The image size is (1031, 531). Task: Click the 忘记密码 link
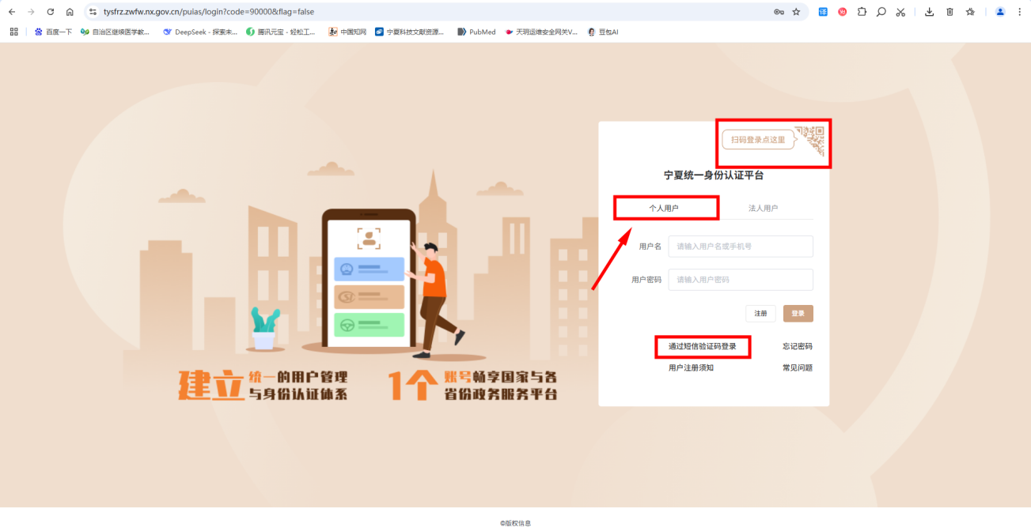click(x=797, y=346)
